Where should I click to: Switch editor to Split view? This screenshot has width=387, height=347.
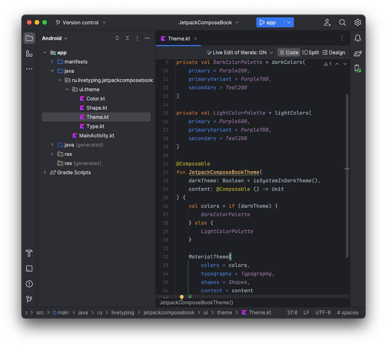pos(310,52)
